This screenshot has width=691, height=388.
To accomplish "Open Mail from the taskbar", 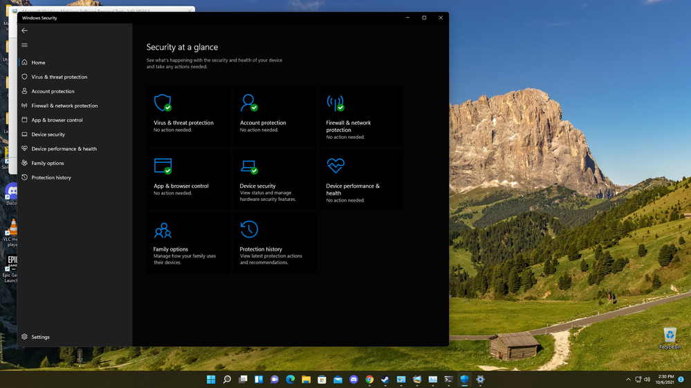I will 338,379.
